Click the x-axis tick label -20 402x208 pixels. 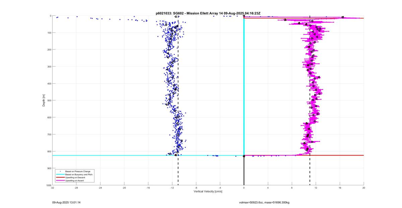click(x=124, y=188)
